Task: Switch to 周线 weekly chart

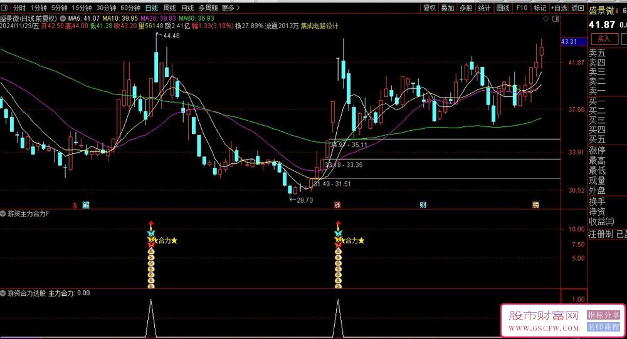Action: (x=169, y=8)
